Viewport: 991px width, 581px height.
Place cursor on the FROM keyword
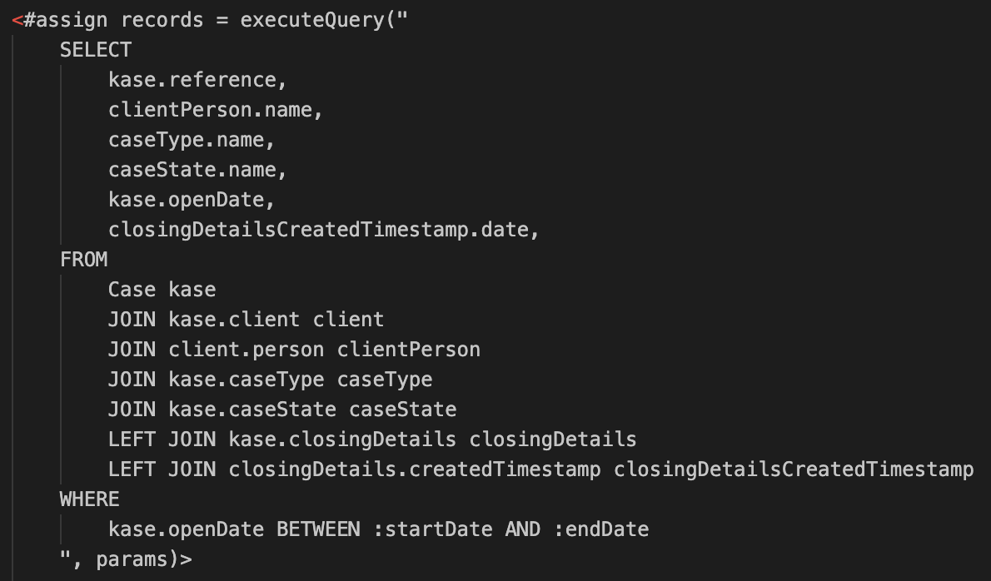[83, 260]
